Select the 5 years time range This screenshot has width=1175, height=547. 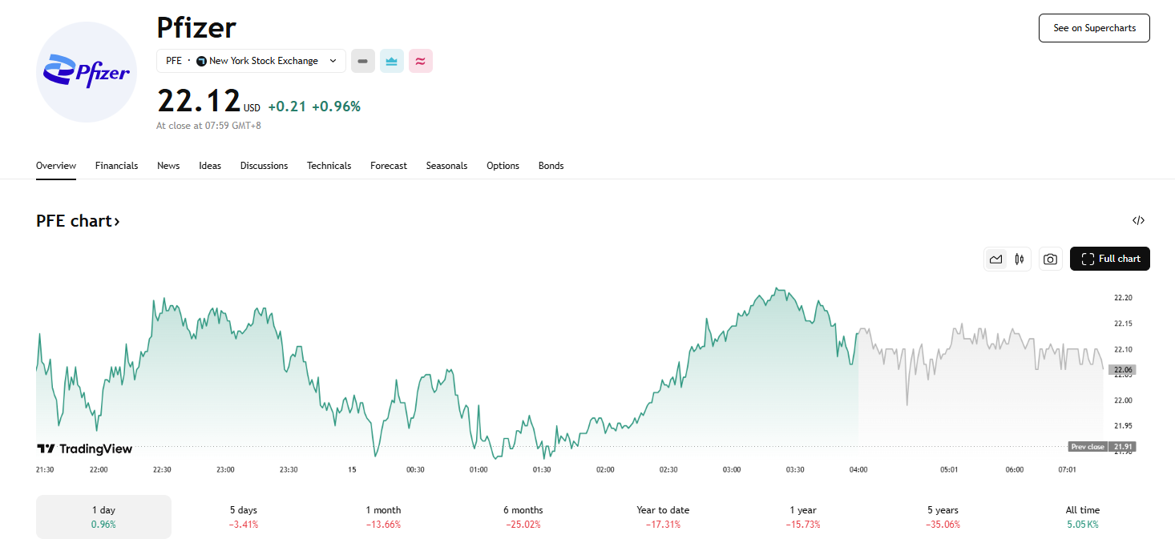[943, 517]
